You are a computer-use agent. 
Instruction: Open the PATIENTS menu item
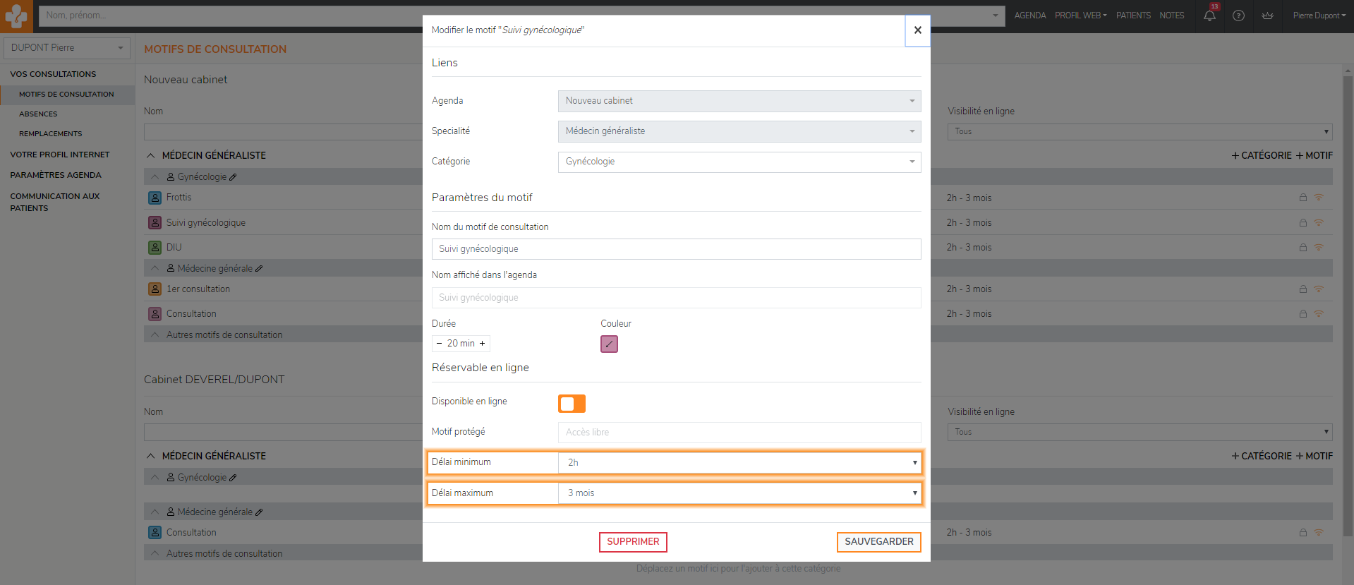point(1132,16)
